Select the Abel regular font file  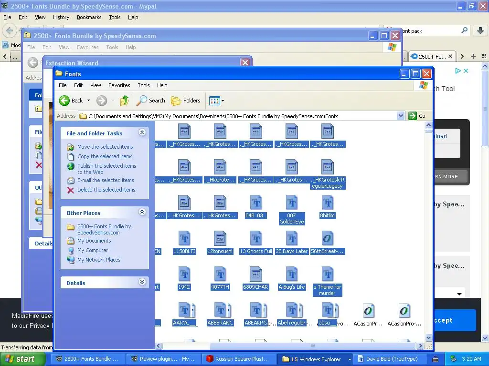[292, 315]
